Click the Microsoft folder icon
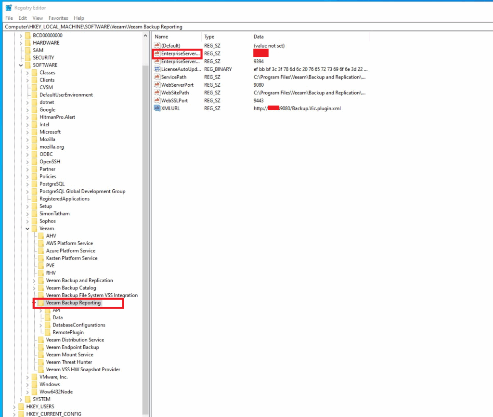 (34, 132)
